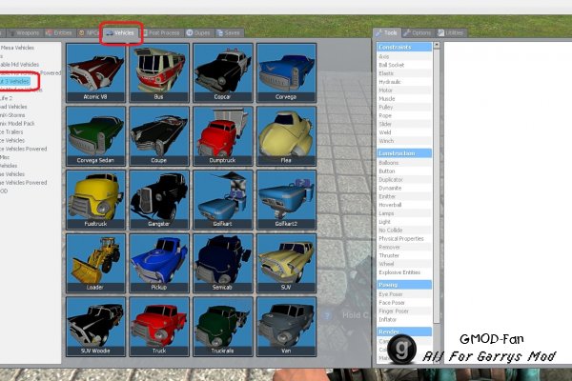Spawn the SUV Woodie
The height and width of the screenshot is (381, 572).
[x=95, y=327]
